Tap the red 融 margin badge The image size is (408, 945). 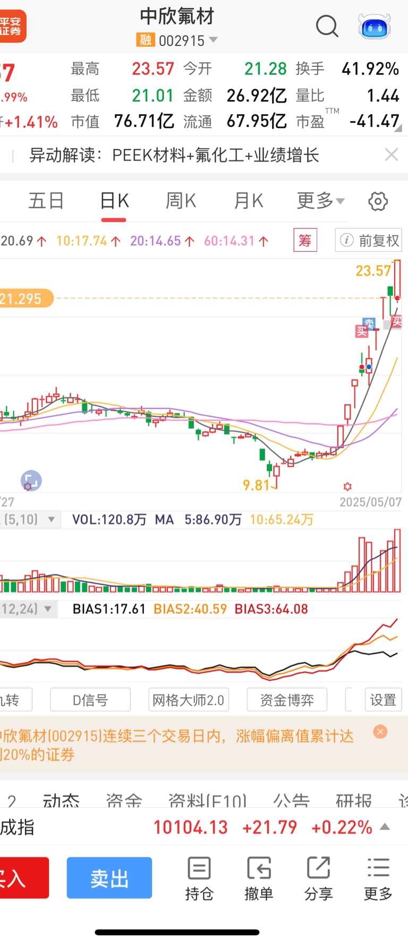[x=145, y=40]
